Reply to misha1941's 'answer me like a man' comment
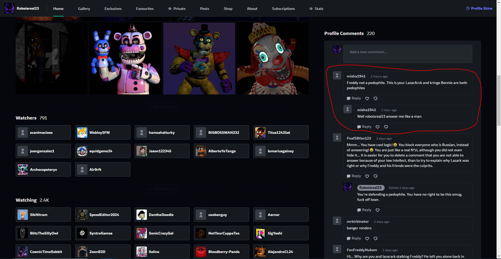 point(364,127)
